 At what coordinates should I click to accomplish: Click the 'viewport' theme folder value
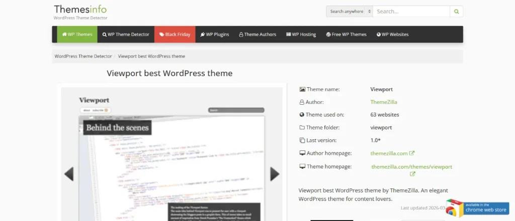tap(381, 128)
